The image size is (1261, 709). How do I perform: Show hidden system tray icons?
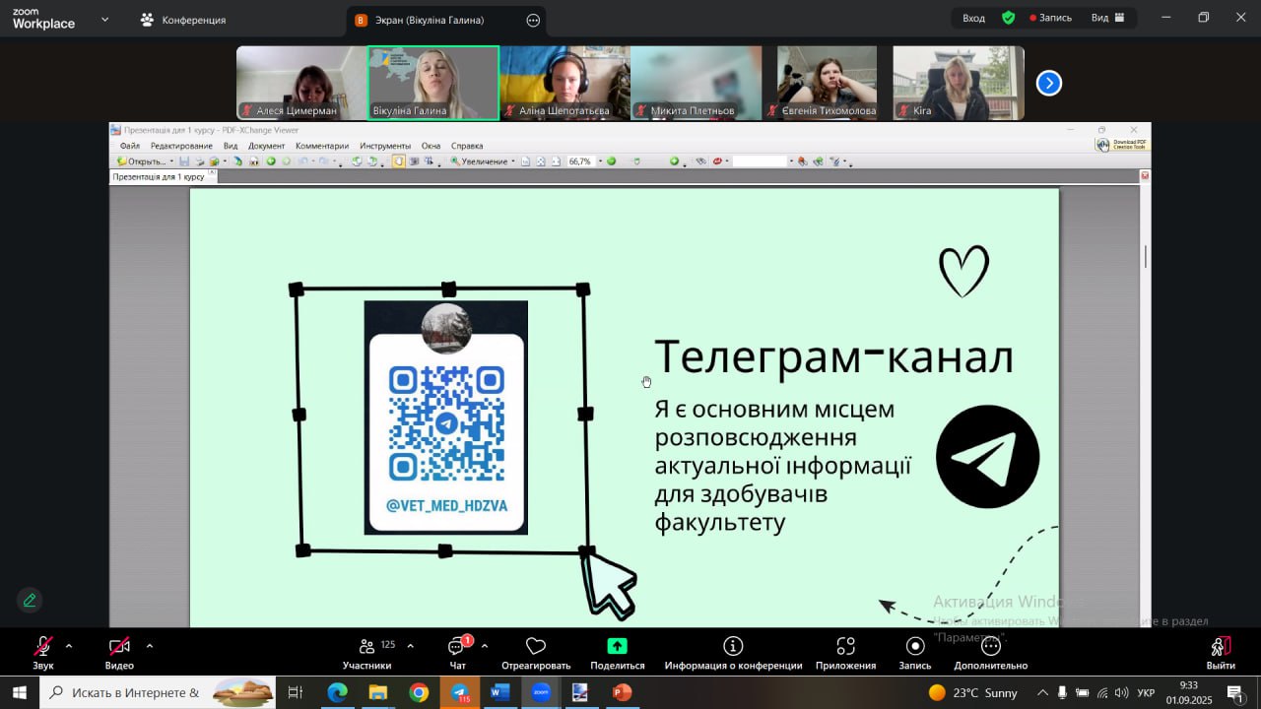(1042, 693)
